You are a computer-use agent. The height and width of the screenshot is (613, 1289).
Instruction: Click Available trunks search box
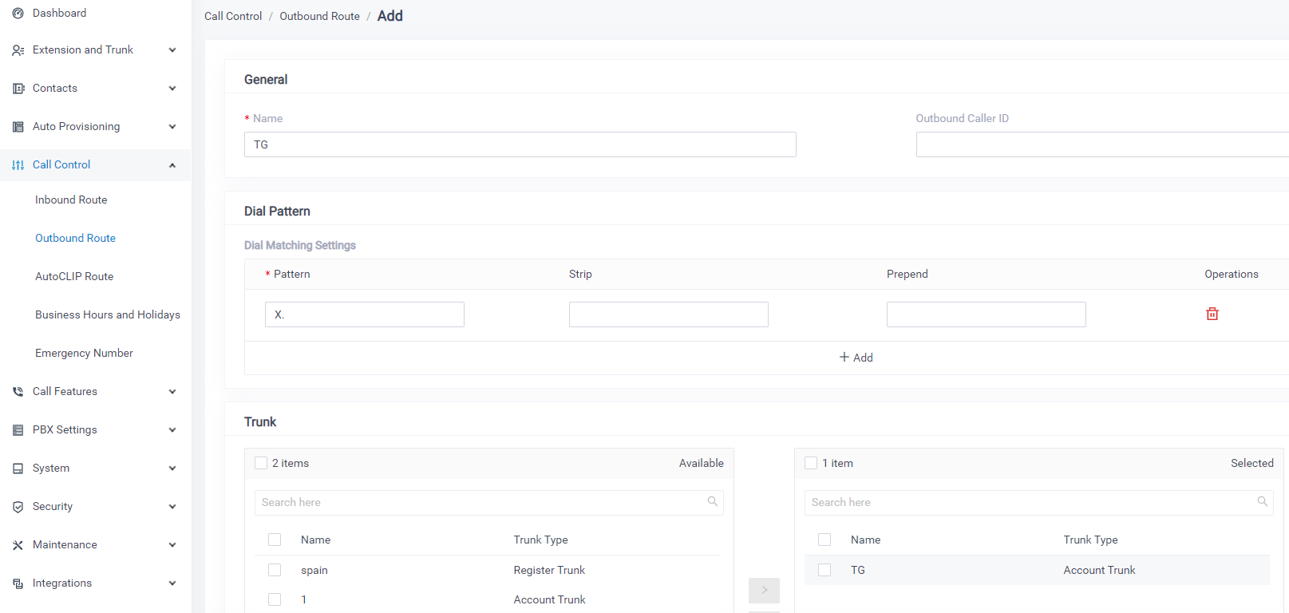(489, 502)
